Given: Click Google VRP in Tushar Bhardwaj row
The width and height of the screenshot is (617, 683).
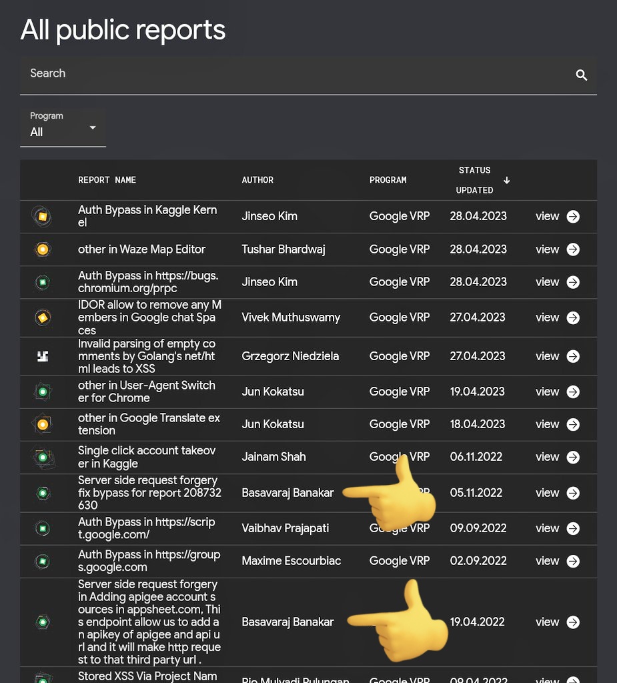Looking at the screenshot, I should pyautogui.click(x=400, y=249).
